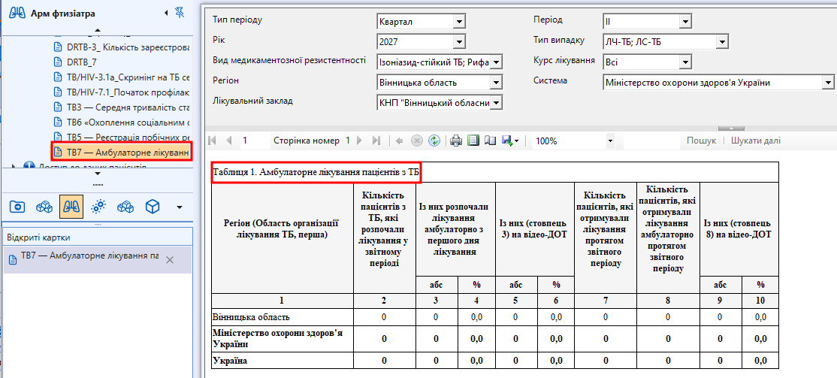The height and width of the screenshot is (378, 837).
Task: Collapse the Арм фтизіатра side panel arrow
Action: [165, 13]
